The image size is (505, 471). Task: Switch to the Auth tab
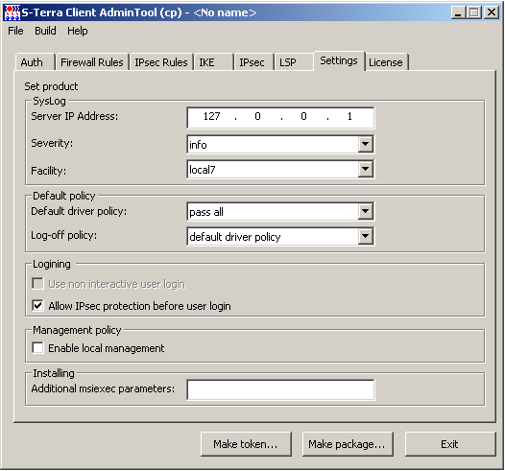pyautogui.click(x=35, y=62)
